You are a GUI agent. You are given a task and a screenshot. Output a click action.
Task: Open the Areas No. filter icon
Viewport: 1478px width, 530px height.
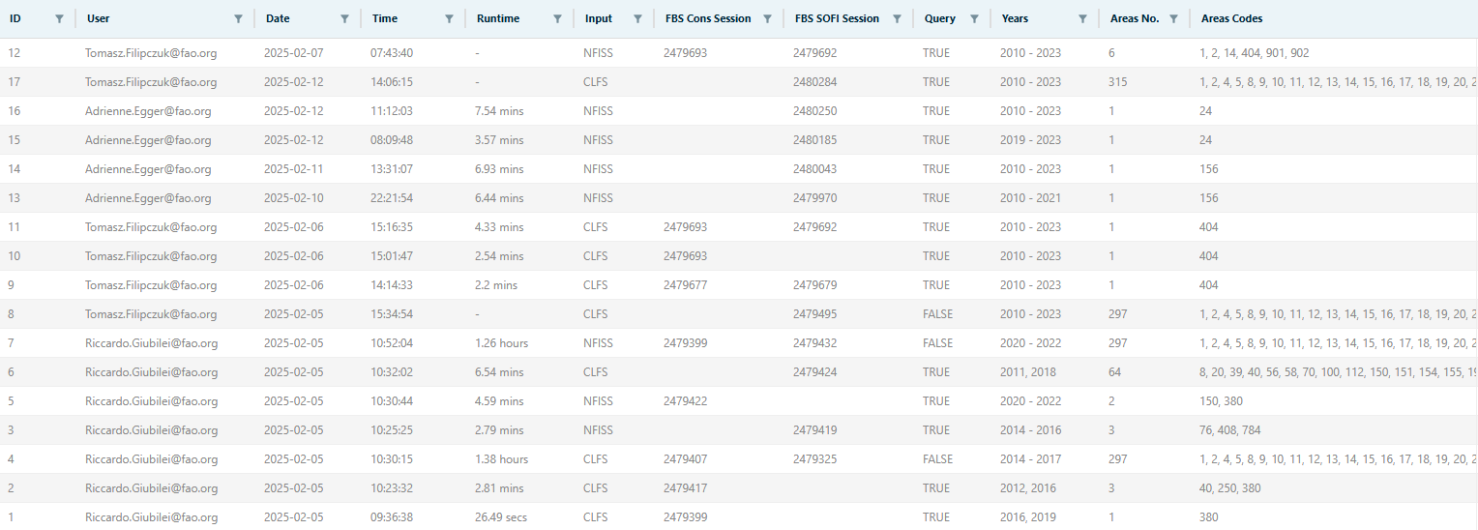point(1173,18)
